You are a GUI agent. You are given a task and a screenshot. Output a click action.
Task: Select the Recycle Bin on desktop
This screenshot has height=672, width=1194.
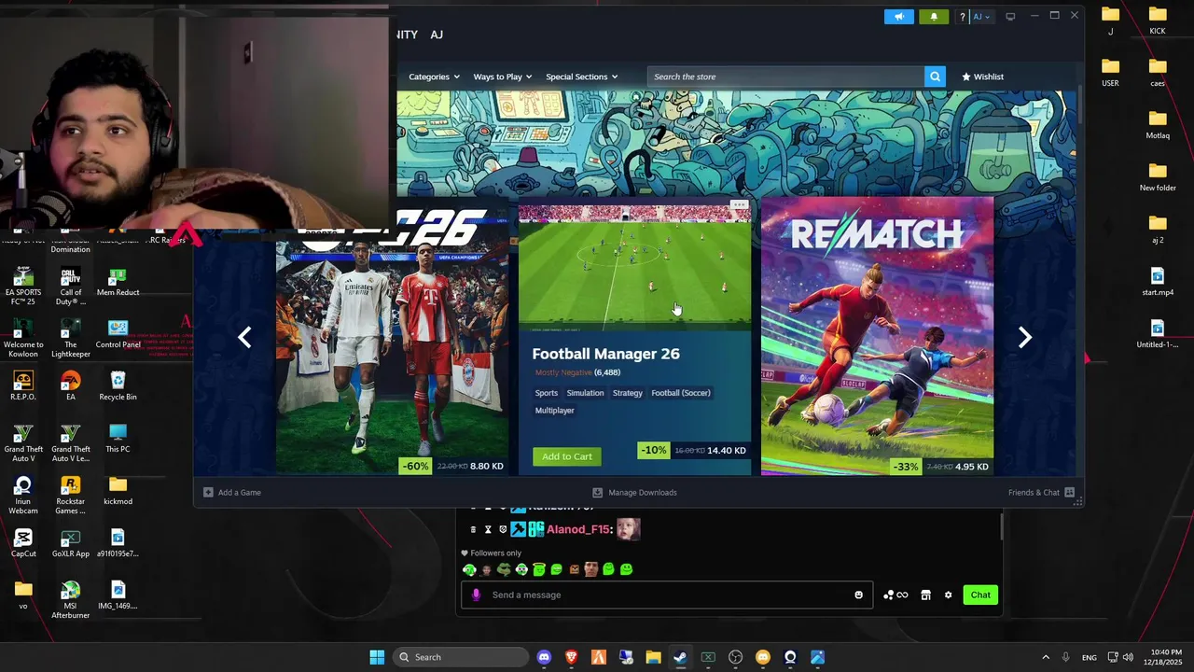(x=118, y=385)
